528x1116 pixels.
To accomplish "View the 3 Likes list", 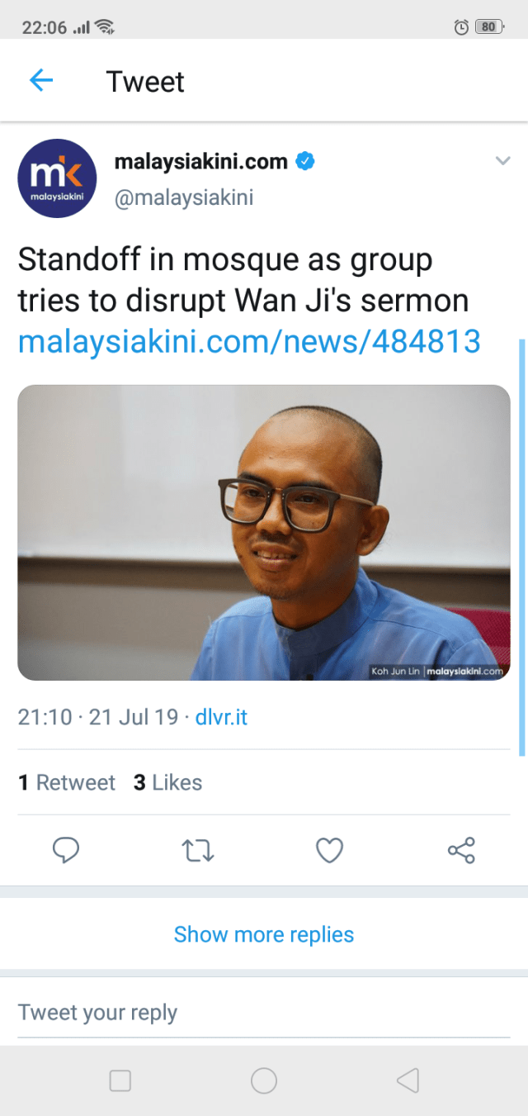I will click(167, 782).
